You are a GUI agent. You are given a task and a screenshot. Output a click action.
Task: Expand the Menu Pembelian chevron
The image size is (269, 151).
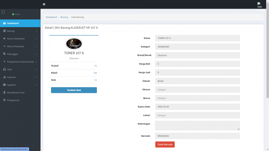point(36,39)
